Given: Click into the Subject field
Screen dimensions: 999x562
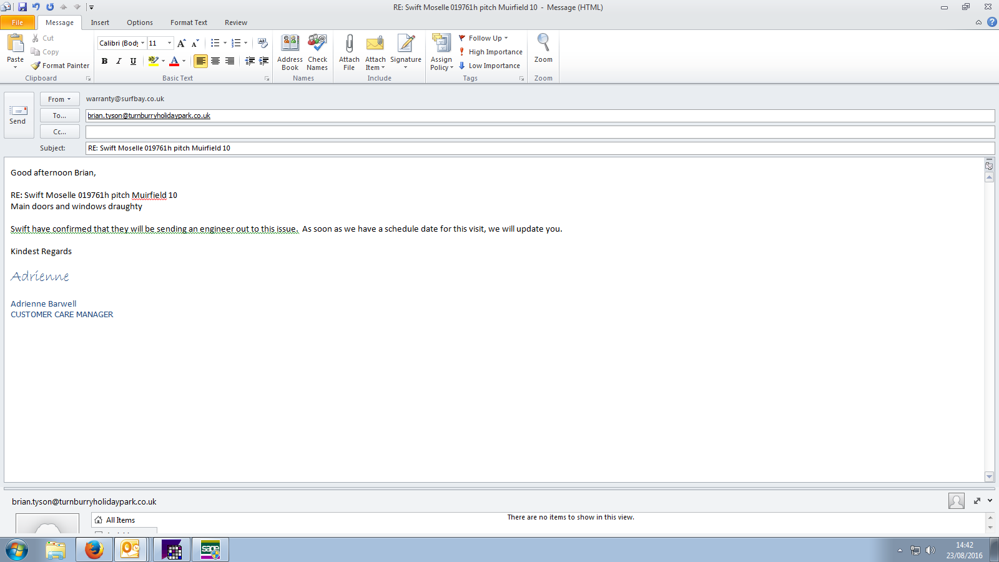Looking at the screenshot, I should [540, 148].
